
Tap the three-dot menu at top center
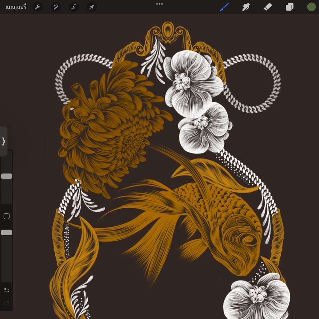click(159, 4)
